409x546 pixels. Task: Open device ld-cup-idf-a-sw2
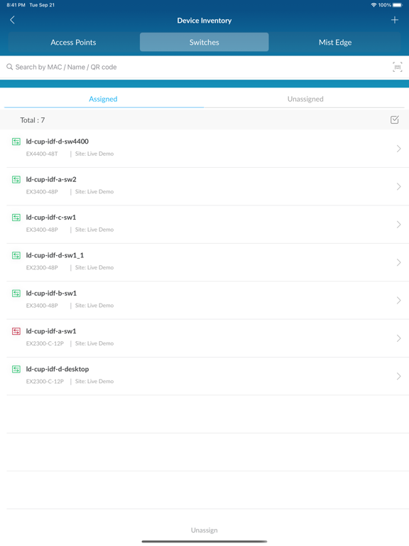click(204, 187)
